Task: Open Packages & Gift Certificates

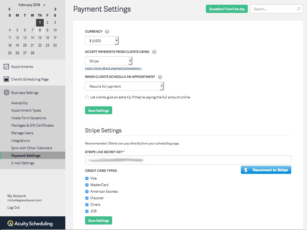Action: click(x=32, y=126)
